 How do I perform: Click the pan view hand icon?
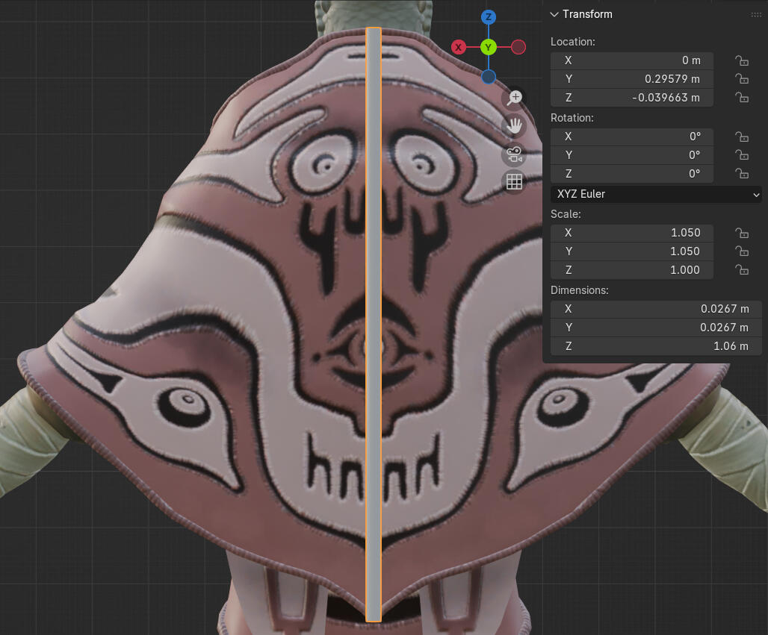point(515,125)
